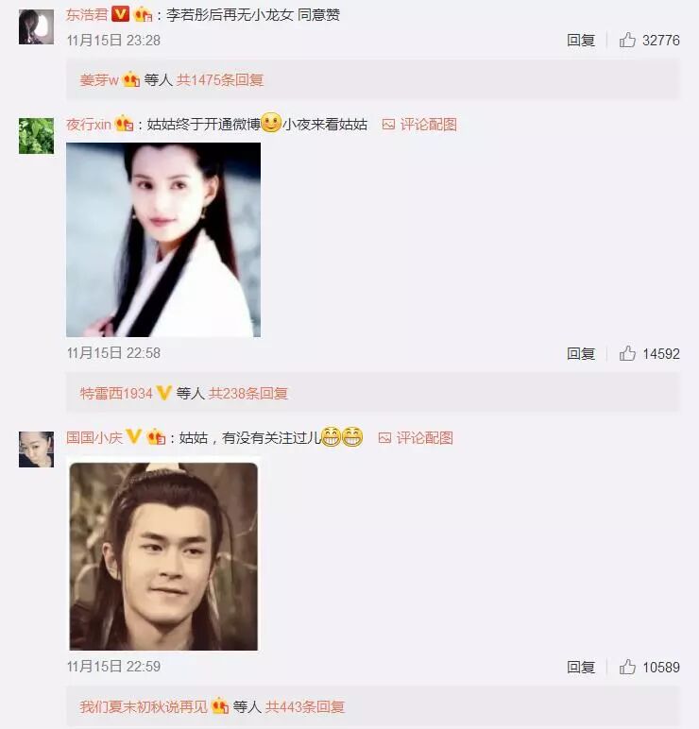Click the orange V badge beside 东浩君
Image resolution: width=699 pixels, height=729 pixels.
[x=121, y=14]
